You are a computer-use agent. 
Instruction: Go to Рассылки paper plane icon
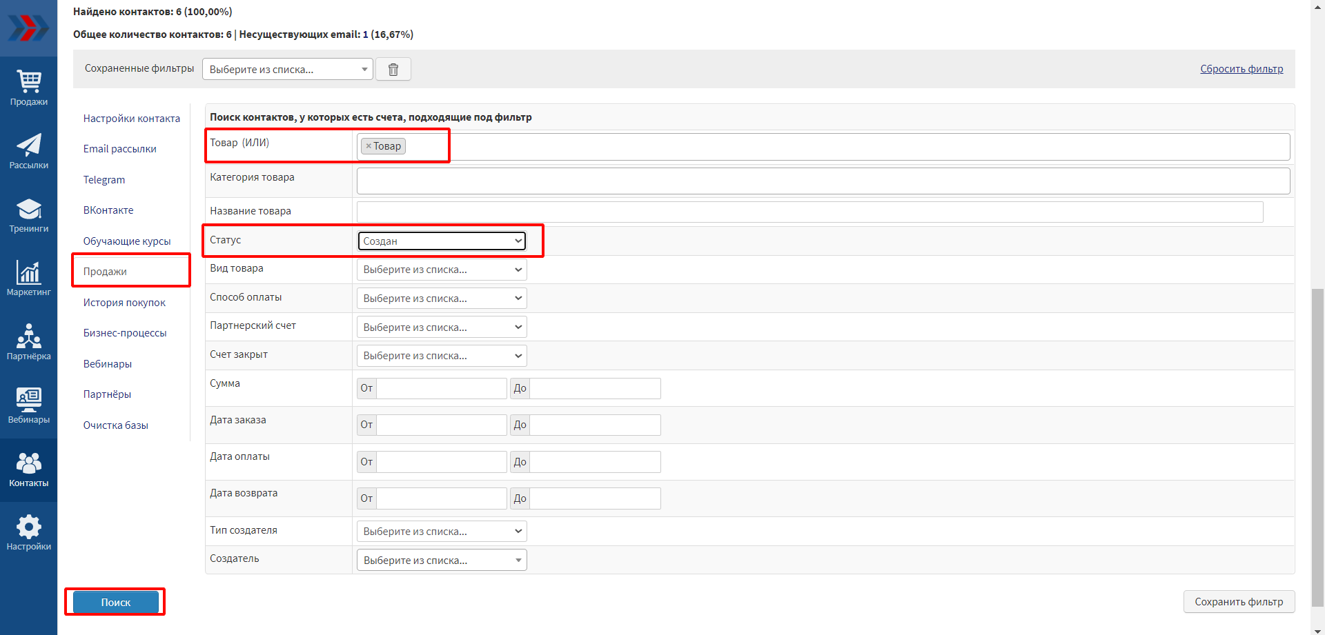click(x=28, y=152)
